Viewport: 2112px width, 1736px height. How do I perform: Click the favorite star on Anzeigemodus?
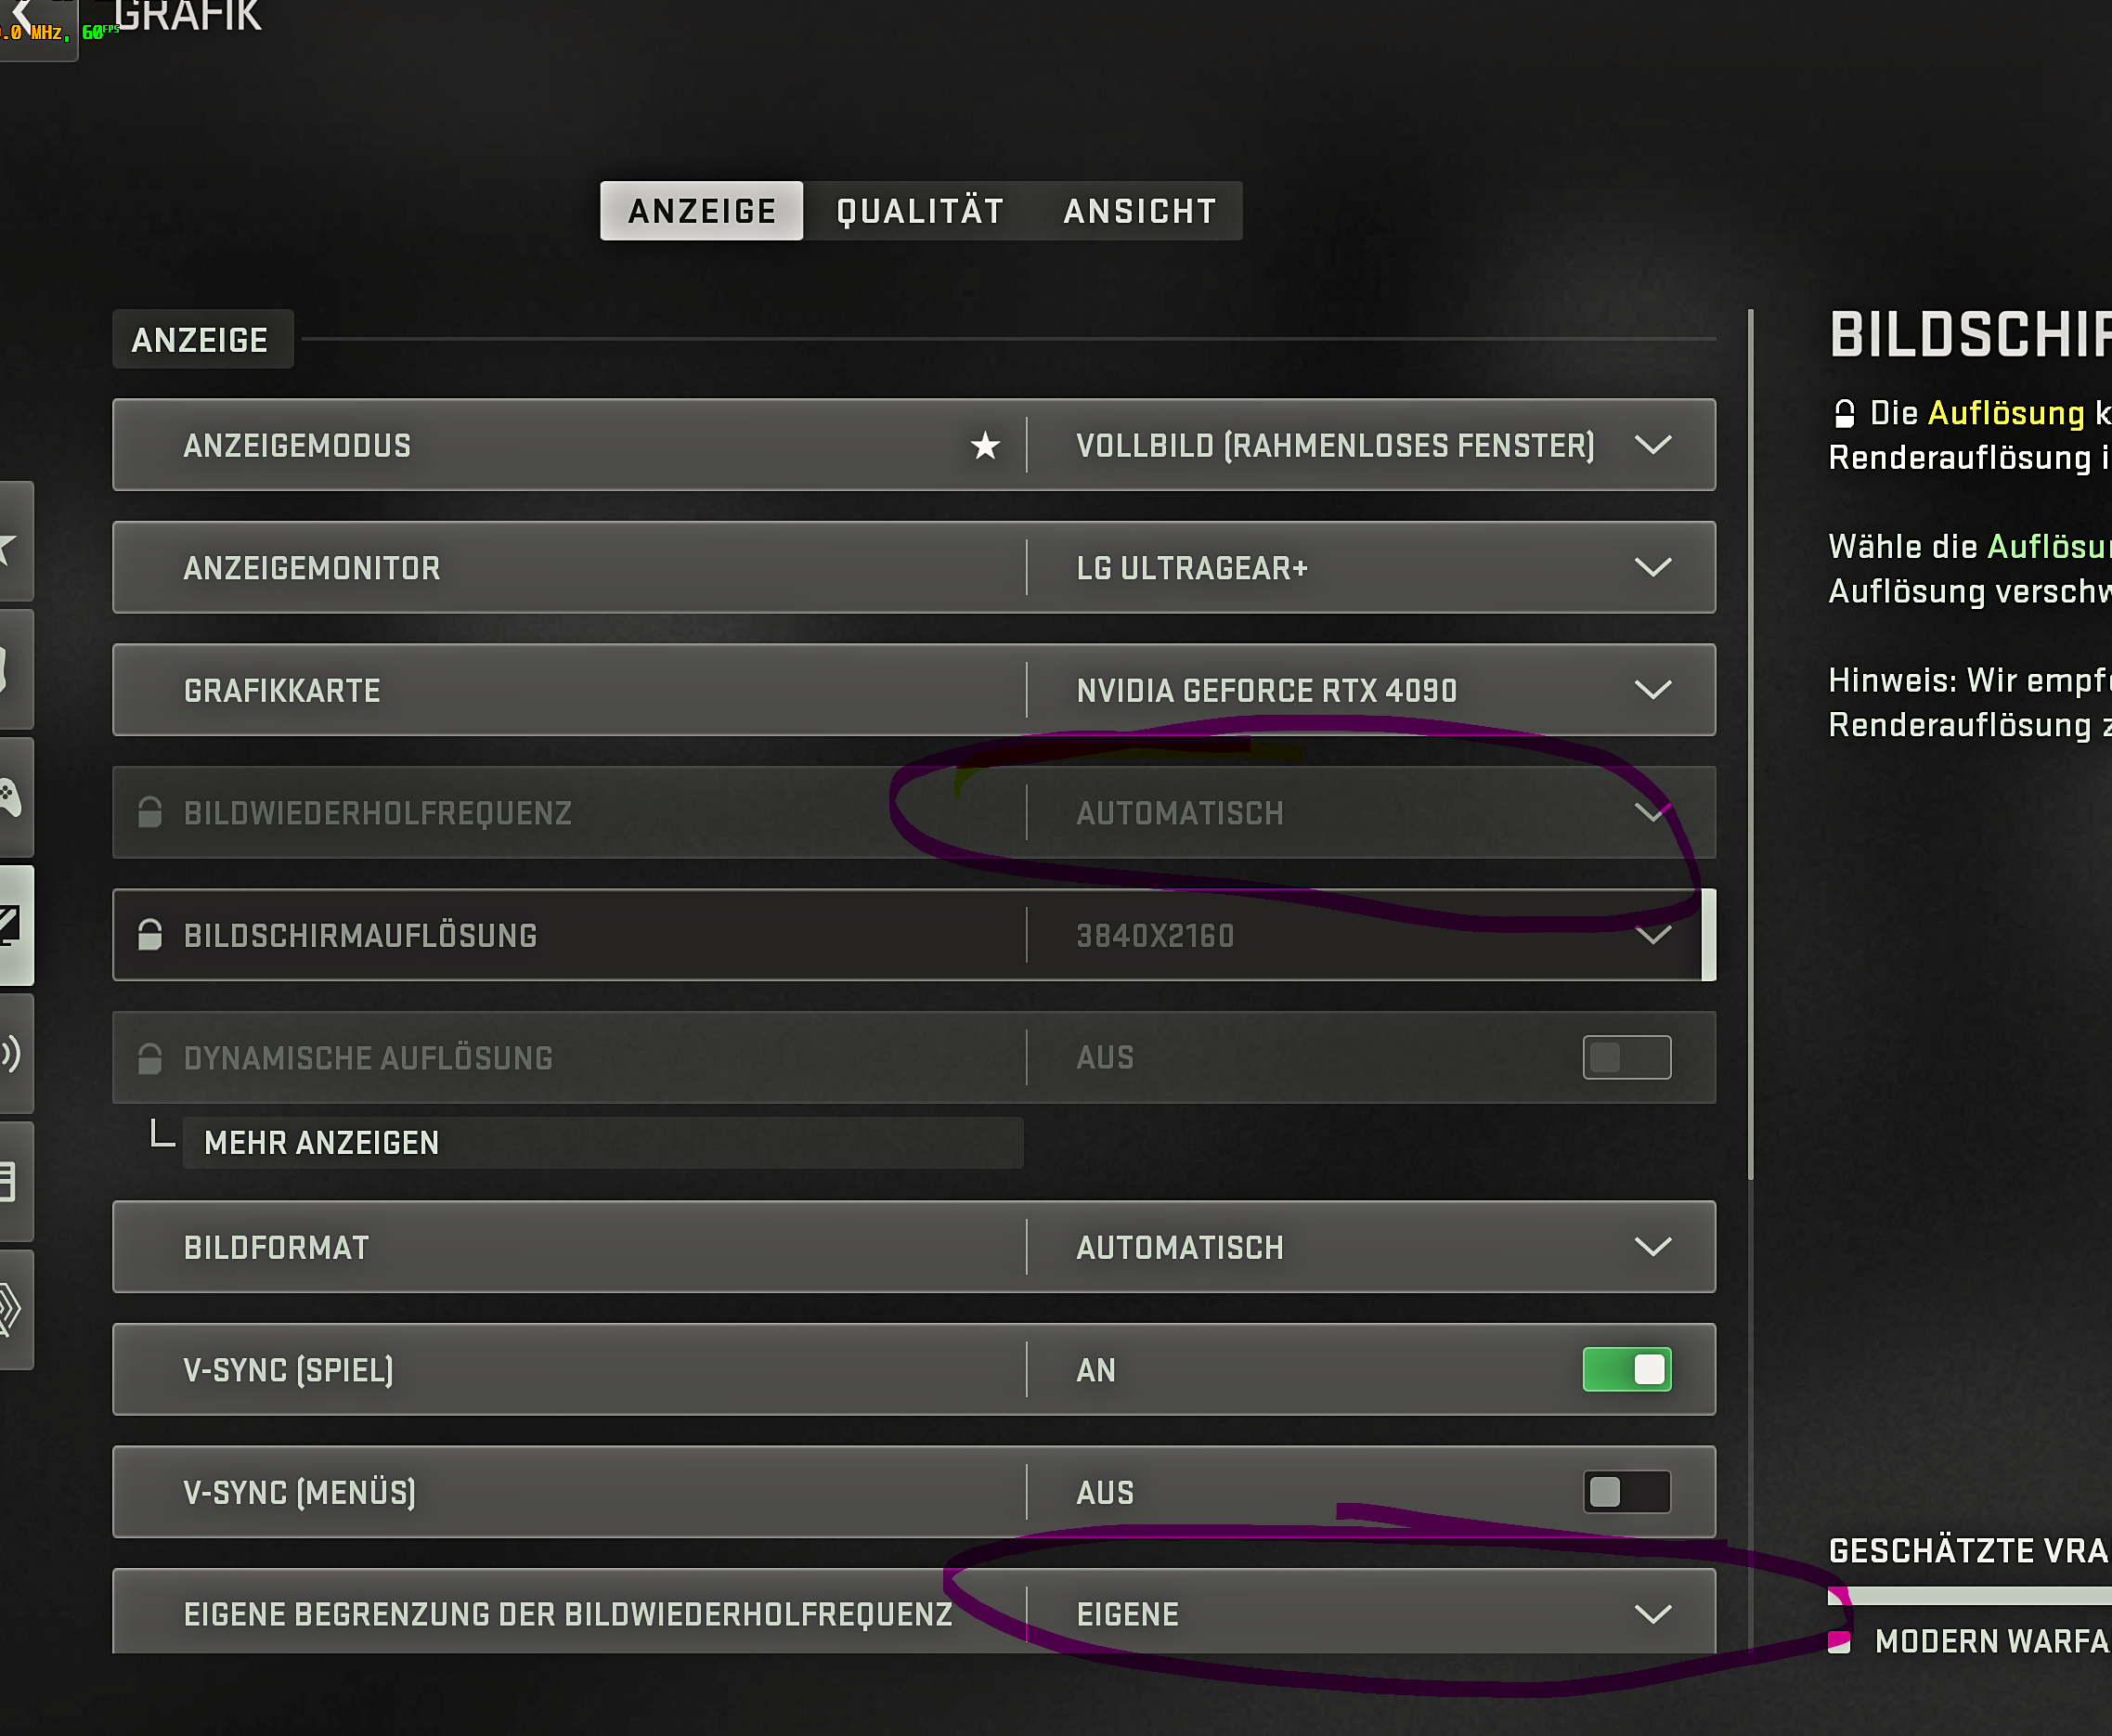pyautogui.click(x=985, y=446)
